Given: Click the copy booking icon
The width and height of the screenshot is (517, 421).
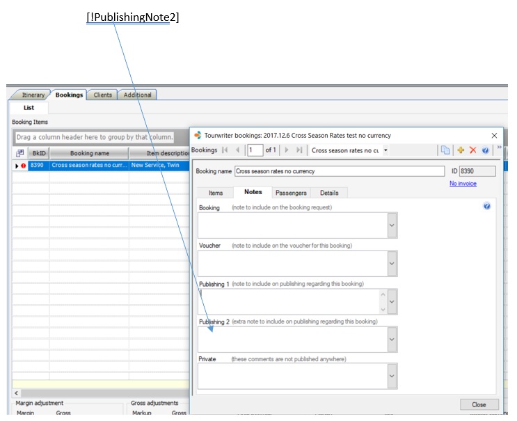Looking at the screenshot, I should pyautogui.click(x=445, y=150).
